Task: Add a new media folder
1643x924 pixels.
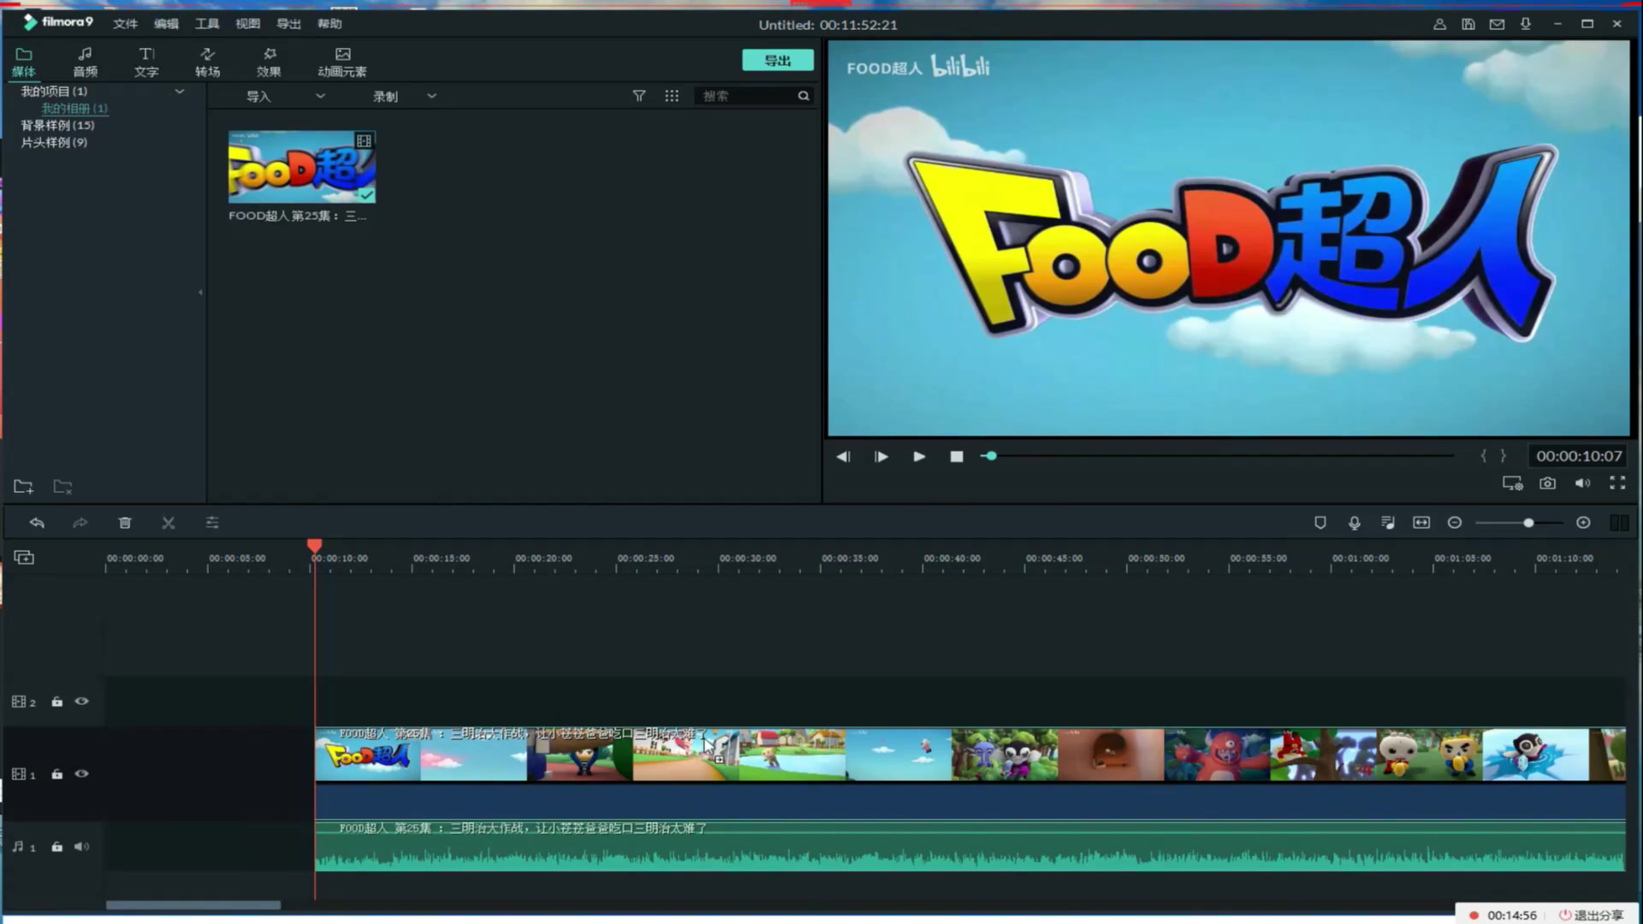Action: (24, 487)
